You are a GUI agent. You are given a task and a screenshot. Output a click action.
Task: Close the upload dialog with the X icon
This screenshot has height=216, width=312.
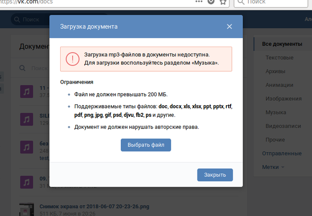229,27
